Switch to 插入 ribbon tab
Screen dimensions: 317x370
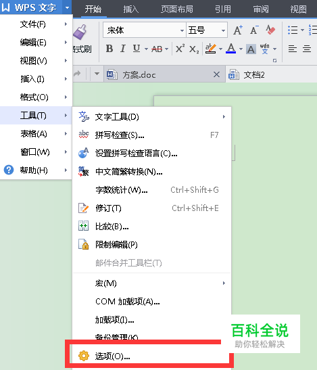[131, 9]
